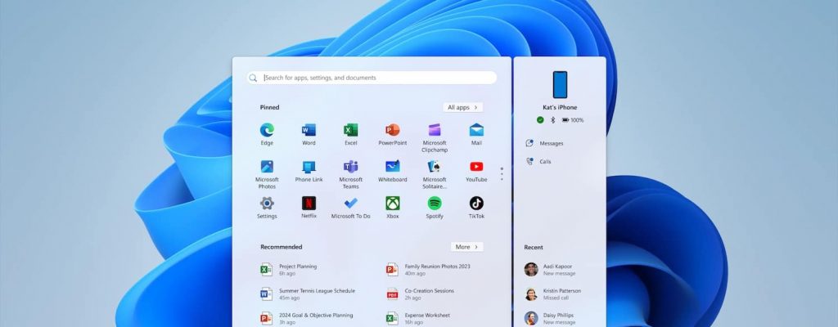Open the Project Planning recommended file
Viewport: 838px width, 327px height.
click(x=297, y=270)
